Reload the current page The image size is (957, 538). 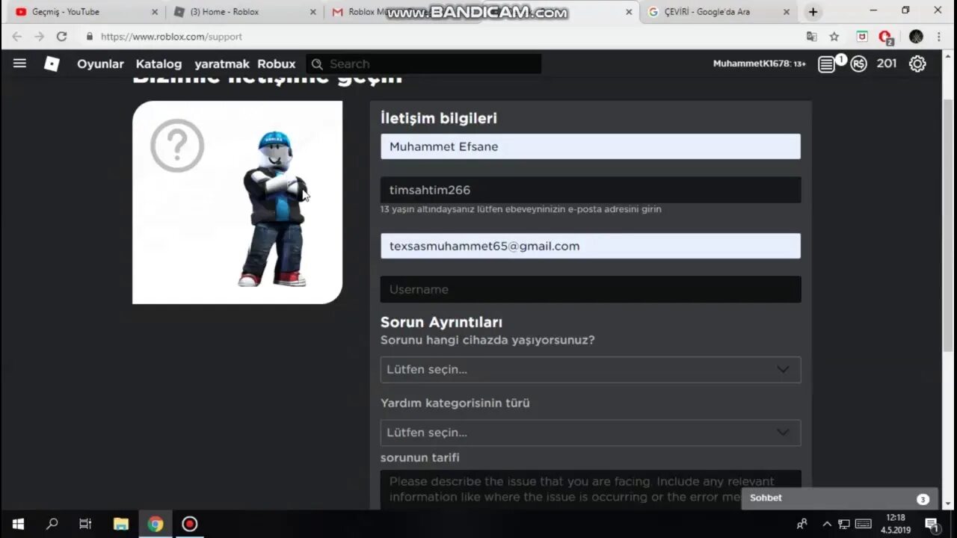[x=62, y=36]
